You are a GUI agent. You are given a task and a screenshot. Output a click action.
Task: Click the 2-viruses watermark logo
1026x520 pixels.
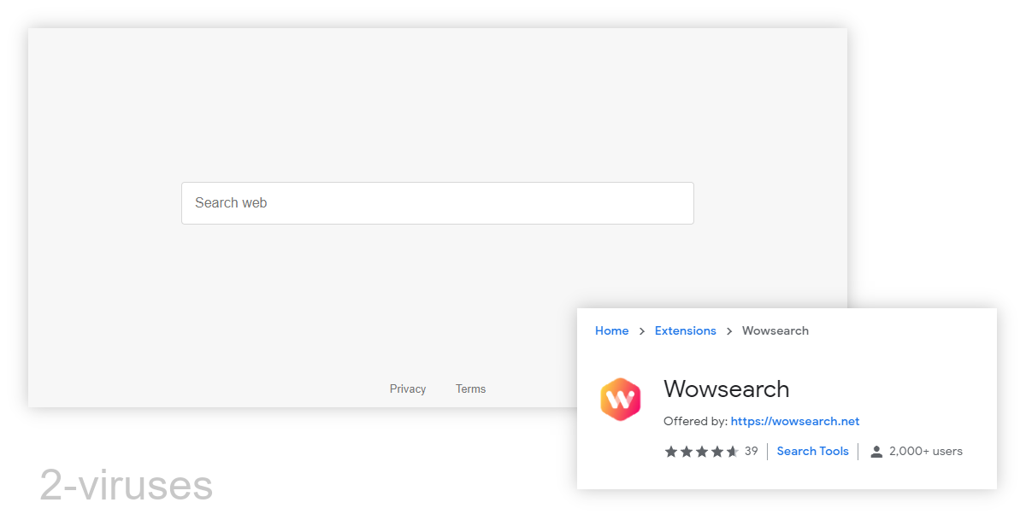tap(125, 485)
